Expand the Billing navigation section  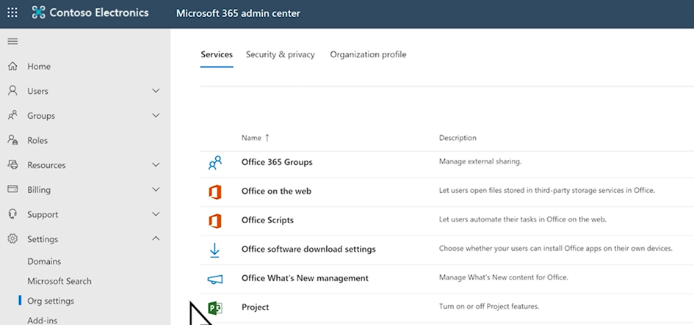pos(155,190)
